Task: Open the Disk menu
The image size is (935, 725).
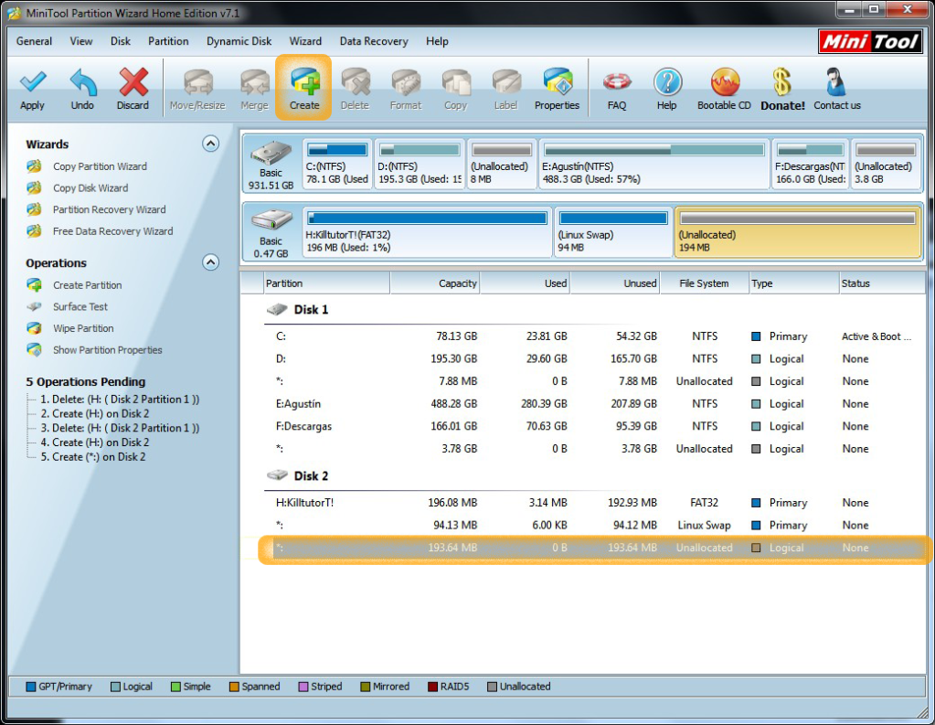Action: coord(121,41)
